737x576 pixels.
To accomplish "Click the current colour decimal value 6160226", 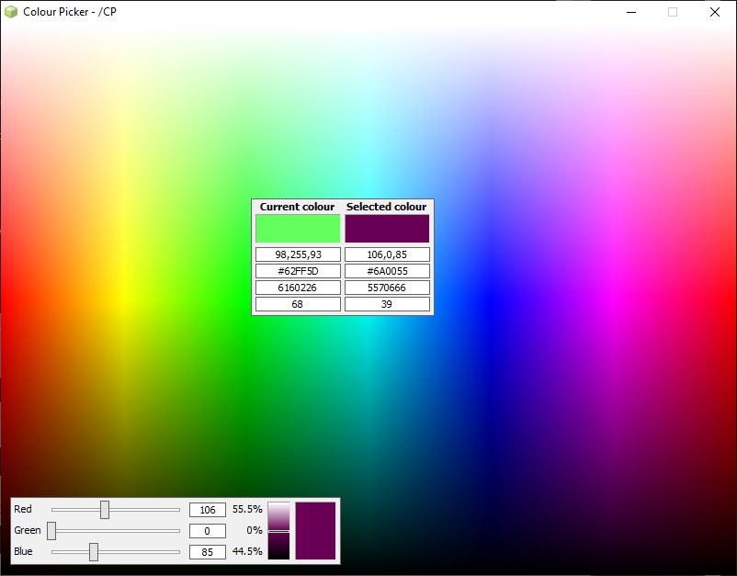I will [298, 288].
